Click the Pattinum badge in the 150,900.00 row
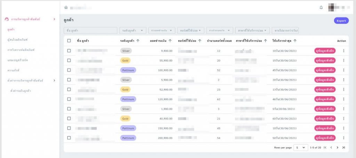 click(x=128, y=128)
